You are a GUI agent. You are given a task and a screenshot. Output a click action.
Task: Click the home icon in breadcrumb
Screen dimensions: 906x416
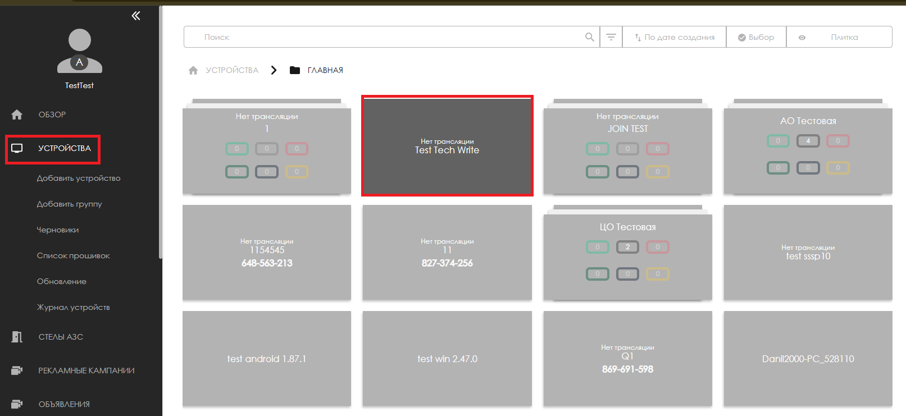[193, 70]
